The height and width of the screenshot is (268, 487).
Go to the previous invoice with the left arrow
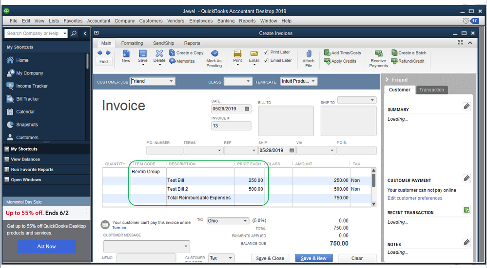(x=100, y=53)
